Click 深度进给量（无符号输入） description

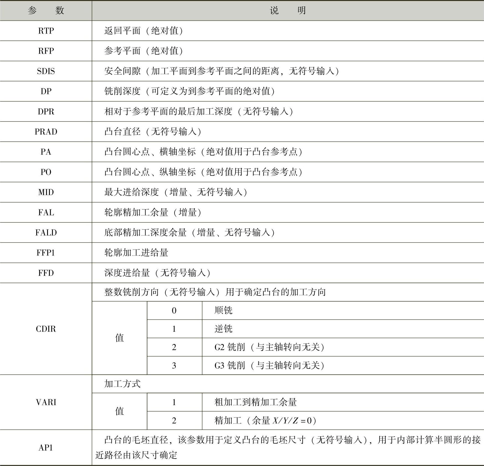coord(158,273)
